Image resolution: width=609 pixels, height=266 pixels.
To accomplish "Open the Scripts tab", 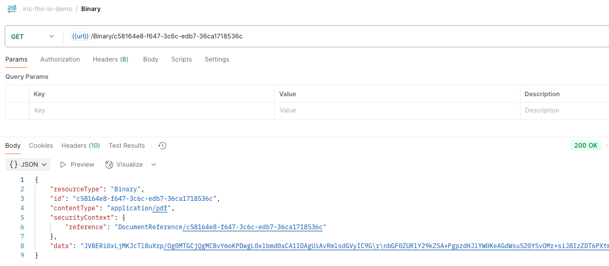I will [x=182, y=59].
